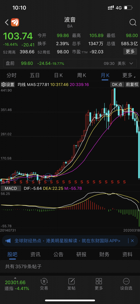Dismiss the promo banner with X
This screenshot has height=304, width=140.
coord(133,241)
